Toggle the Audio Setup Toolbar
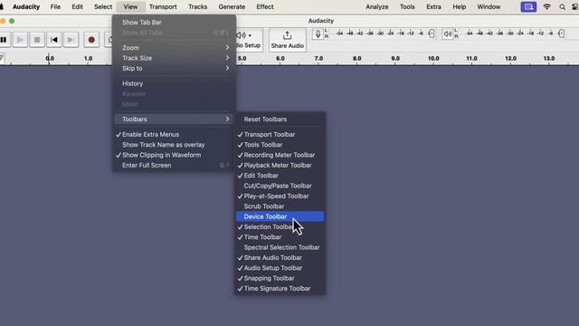Screen dimensions: 579x326 point(280,268)
